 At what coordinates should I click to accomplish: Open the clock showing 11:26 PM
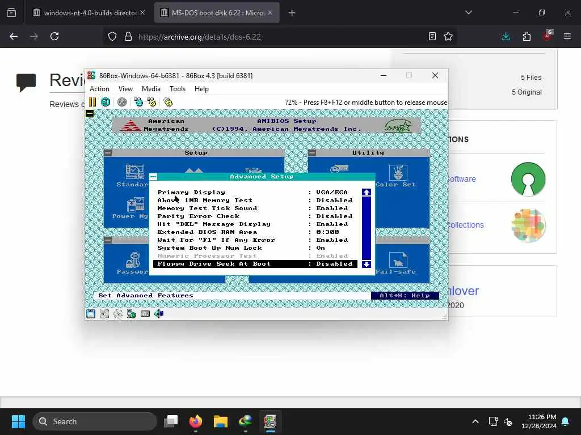tap(539, 421)
